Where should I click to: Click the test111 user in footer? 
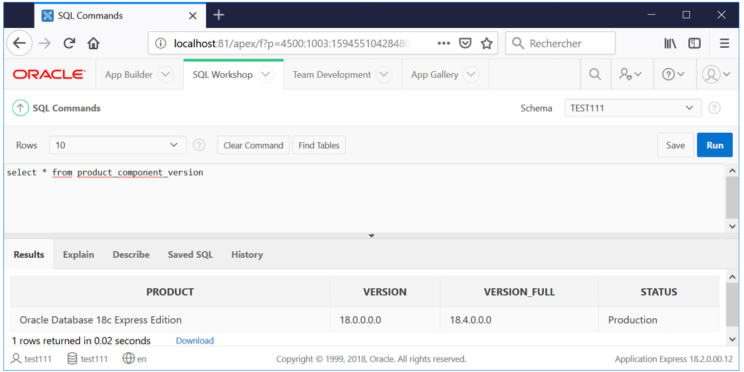(31, 359)
